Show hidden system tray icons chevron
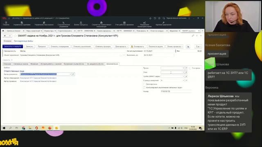The image size is (262, 147). [169, 128]
